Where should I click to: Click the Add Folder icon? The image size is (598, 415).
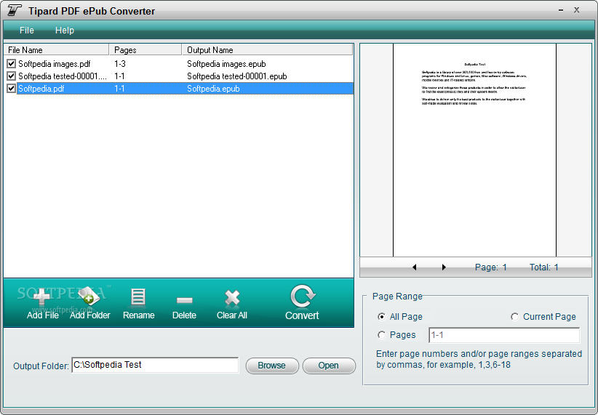pyautogui.click(x=89, y=297)
